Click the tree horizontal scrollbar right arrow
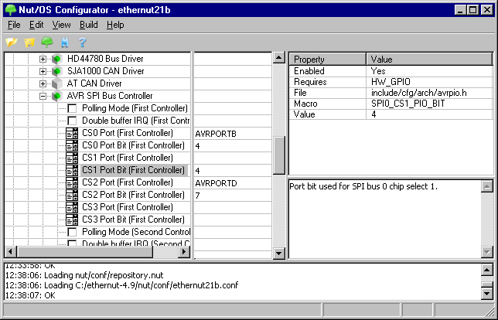Image resolution: width=498 pixels, height=320 pixels. 184,252
